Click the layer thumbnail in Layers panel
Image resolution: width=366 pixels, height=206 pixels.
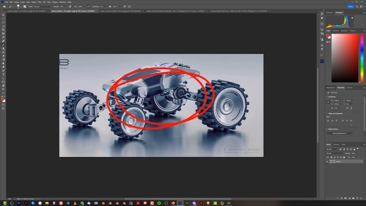[x=332, y=161]
